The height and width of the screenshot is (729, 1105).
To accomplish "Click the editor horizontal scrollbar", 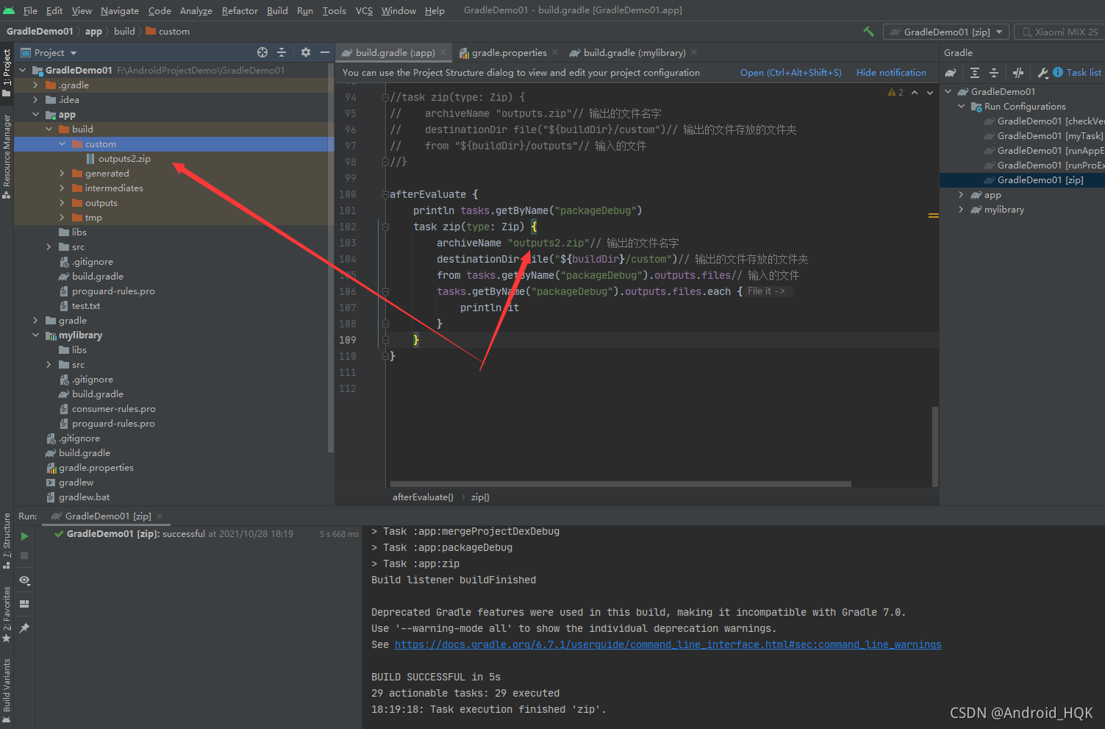I will coord(621,484).
